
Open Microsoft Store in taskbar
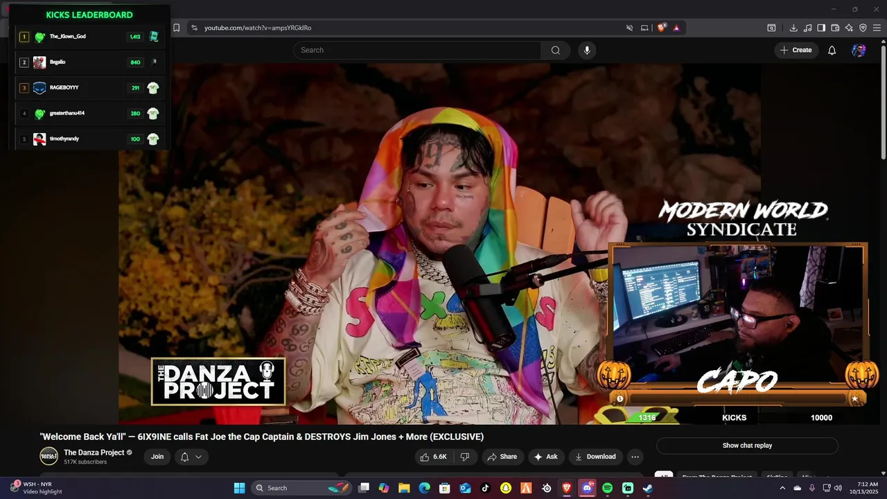coord(445,488)
